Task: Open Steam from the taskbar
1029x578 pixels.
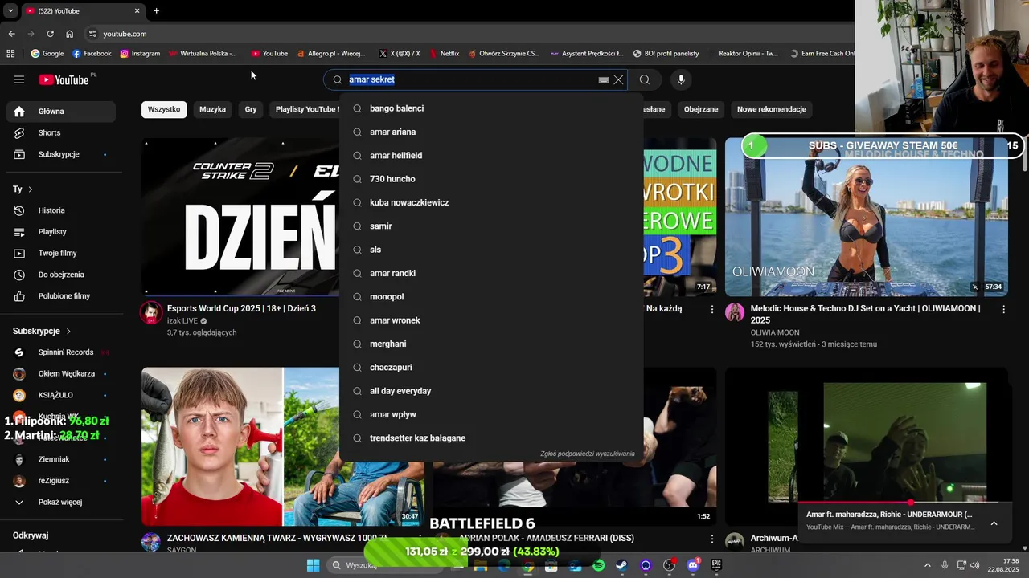Action: (x=621, y=566)
